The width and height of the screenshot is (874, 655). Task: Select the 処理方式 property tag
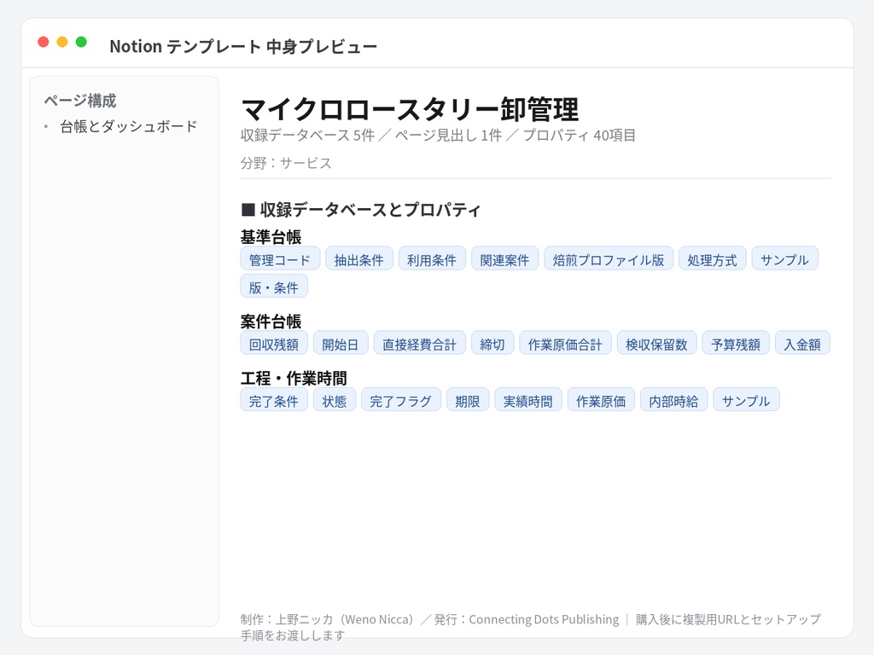(x=713, y=258)
